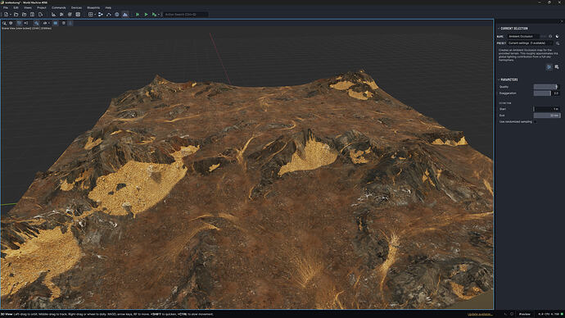The width and height of the screenshot is (565, 318).
Task: Click the End distance slider
Action: point(547,116)
